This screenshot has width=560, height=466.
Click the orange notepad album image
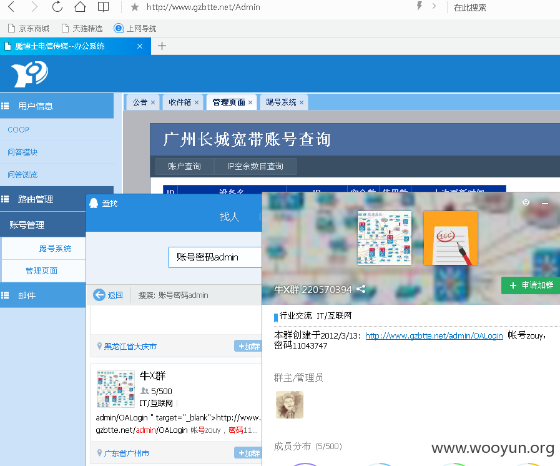click(450, 238)
